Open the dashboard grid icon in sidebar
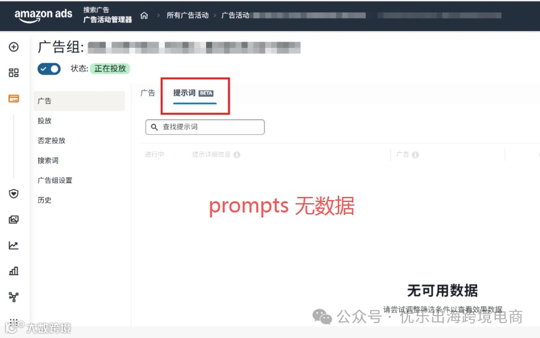 click(x=14, y=73)
